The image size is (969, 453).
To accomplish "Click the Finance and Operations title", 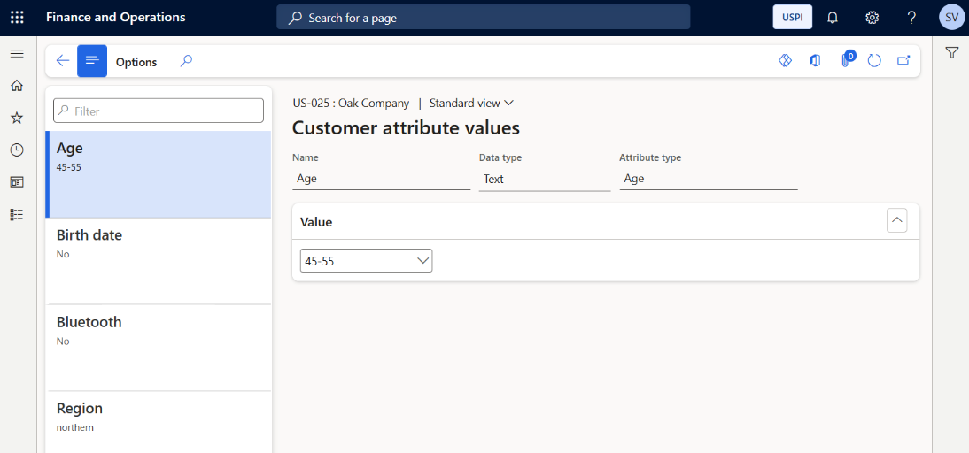I will (115, 18).
